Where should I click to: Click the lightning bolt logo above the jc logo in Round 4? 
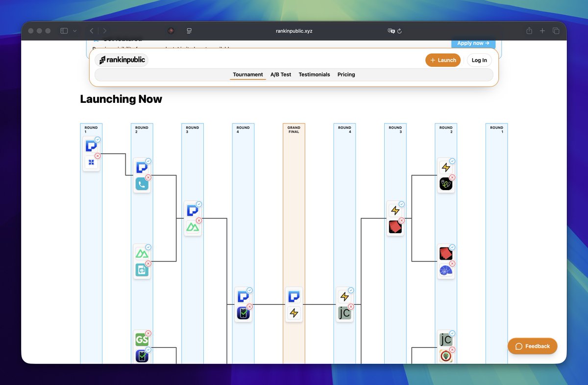[x=345, y=297]
